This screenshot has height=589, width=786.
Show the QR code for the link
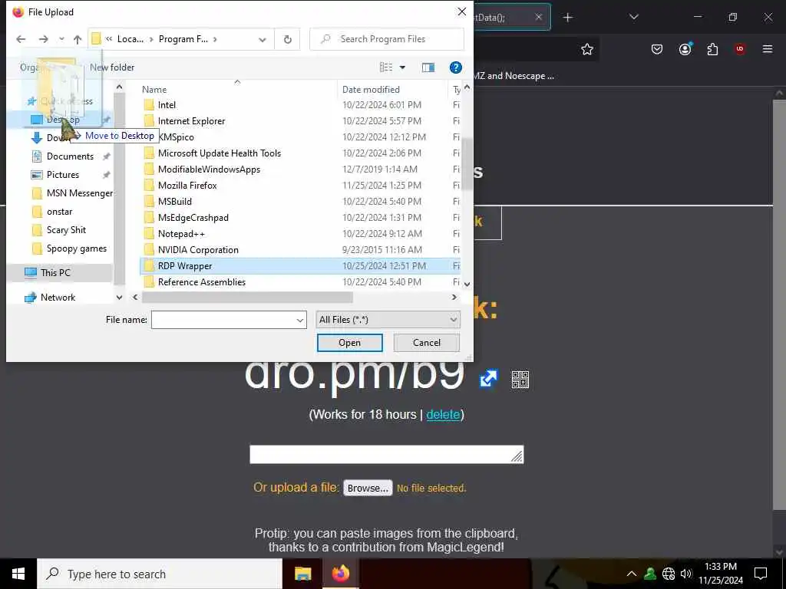coord(520,380)
